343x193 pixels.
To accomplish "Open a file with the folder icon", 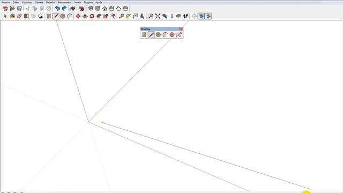I will tap(12, 9).
